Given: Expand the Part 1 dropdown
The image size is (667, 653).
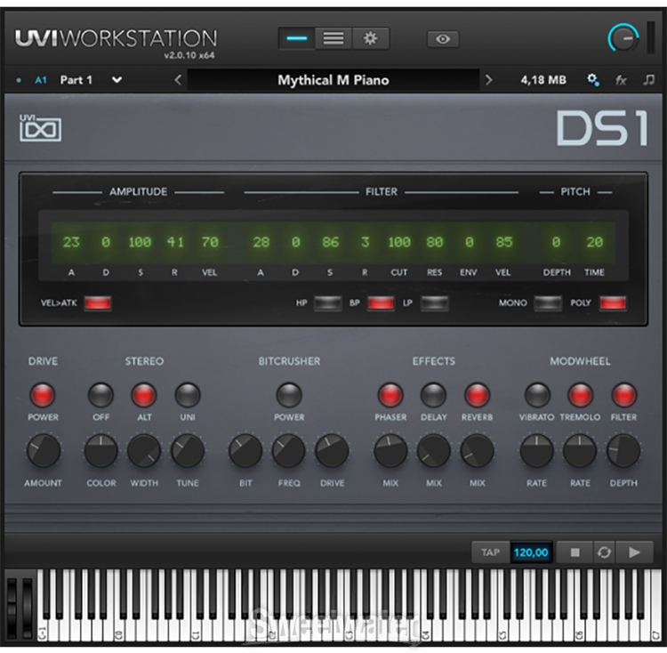Looking at the screenshot, I should pyautogui.click(x=117, y=80).
